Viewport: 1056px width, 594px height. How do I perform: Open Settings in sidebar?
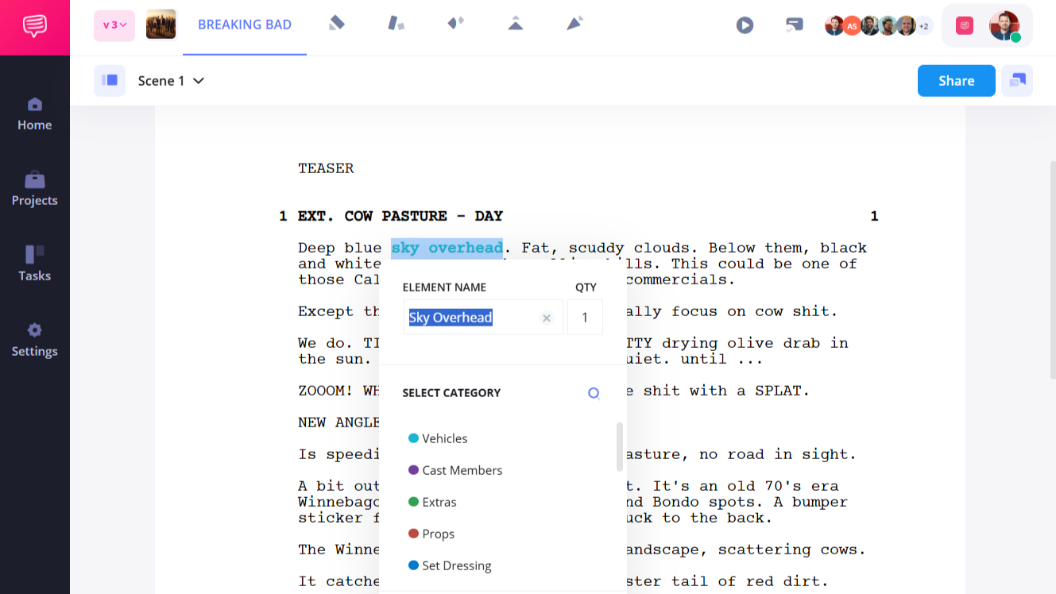click(35, 341)
